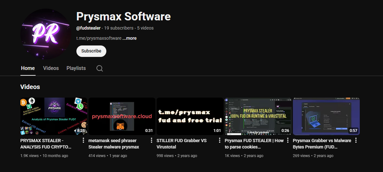Click the 19 subscribers text
Screen dimensions: 383x172
pos(119,28)
